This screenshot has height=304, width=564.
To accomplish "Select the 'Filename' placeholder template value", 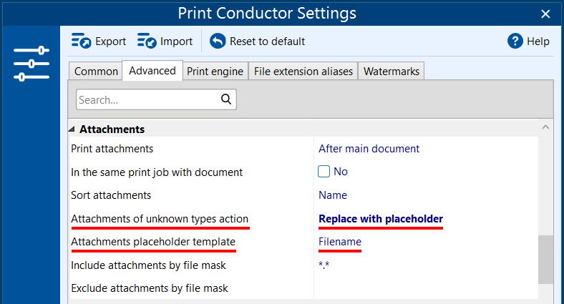I will pos(339,242).
